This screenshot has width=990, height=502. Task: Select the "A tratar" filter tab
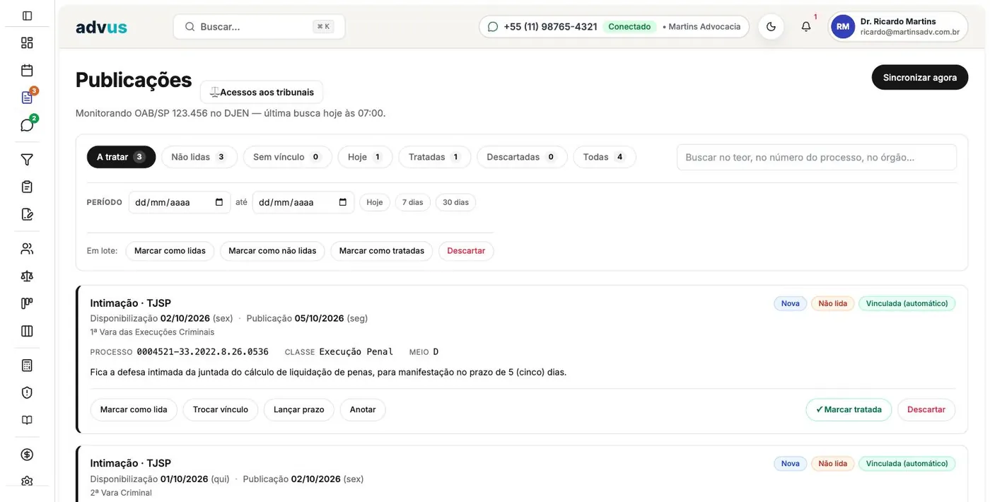click(121, 157)
